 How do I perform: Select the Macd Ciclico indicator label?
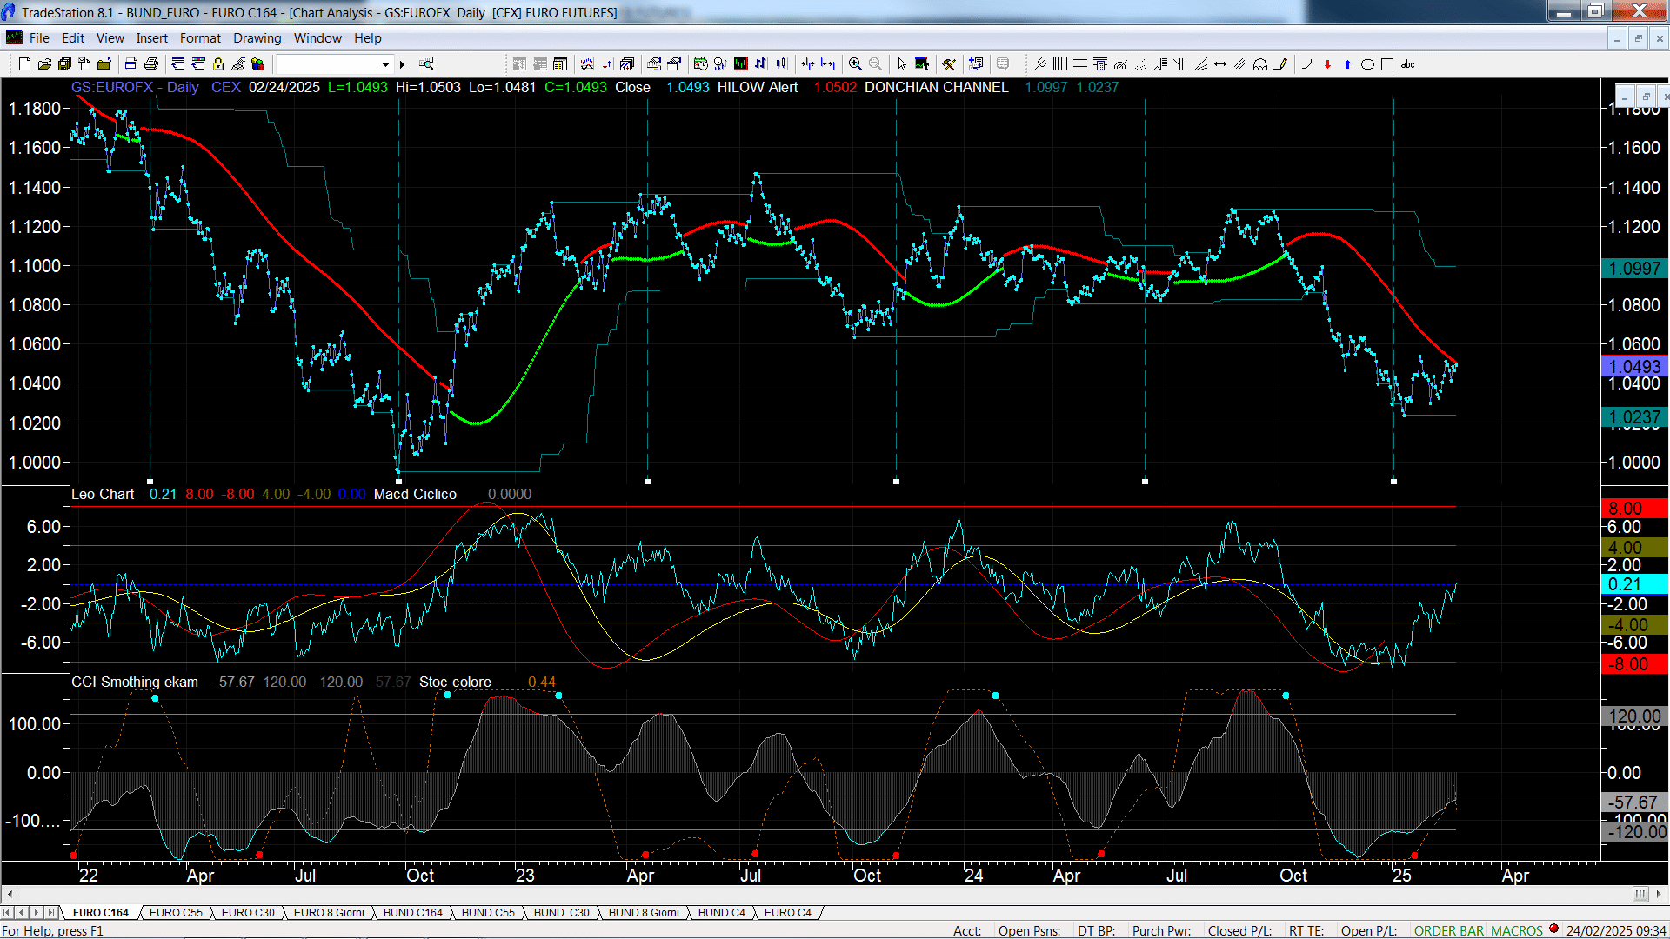tap(415, 494)
